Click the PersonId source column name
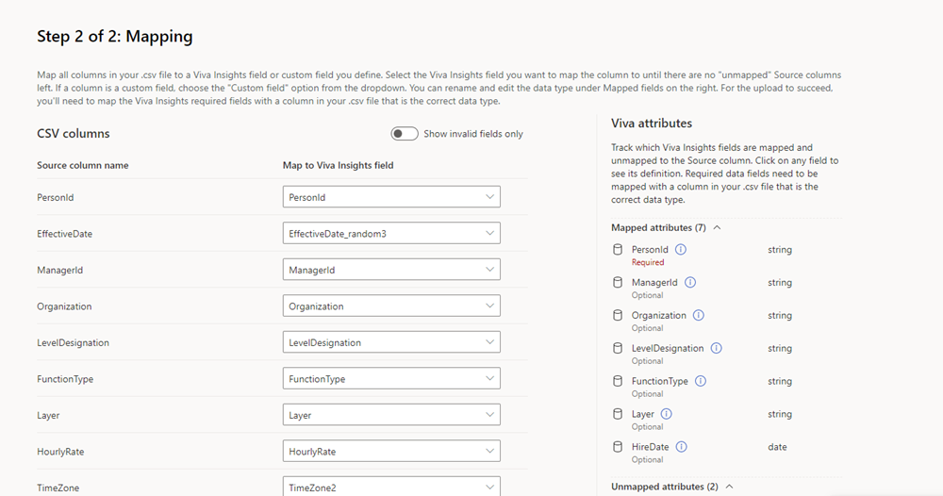 click(x=56, y=197)
